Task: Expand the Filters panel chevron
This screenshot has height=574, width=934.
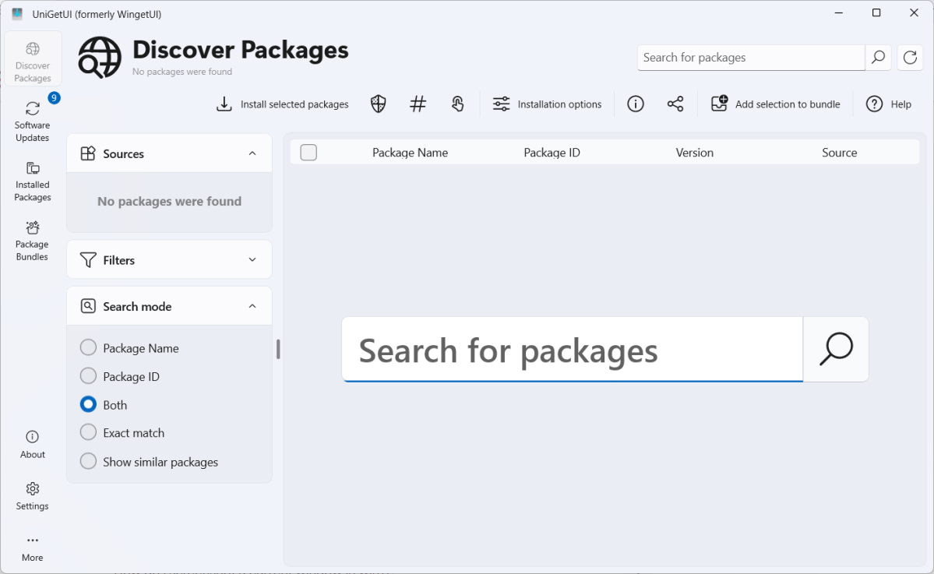Action: point(252,260)
